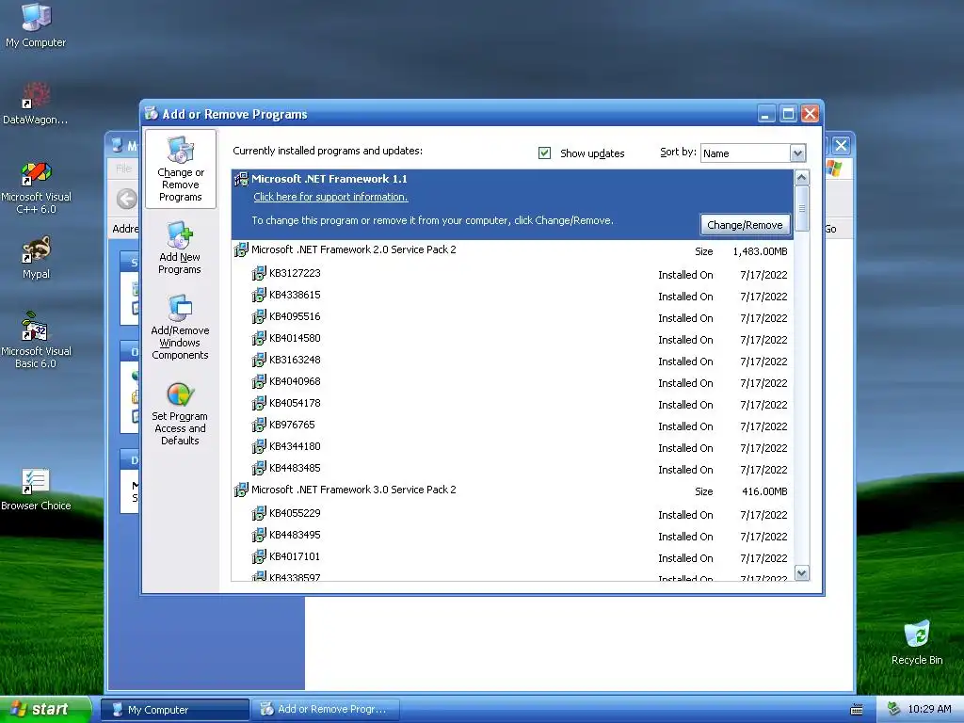Click the 416.00MB size value

point(764,491)
